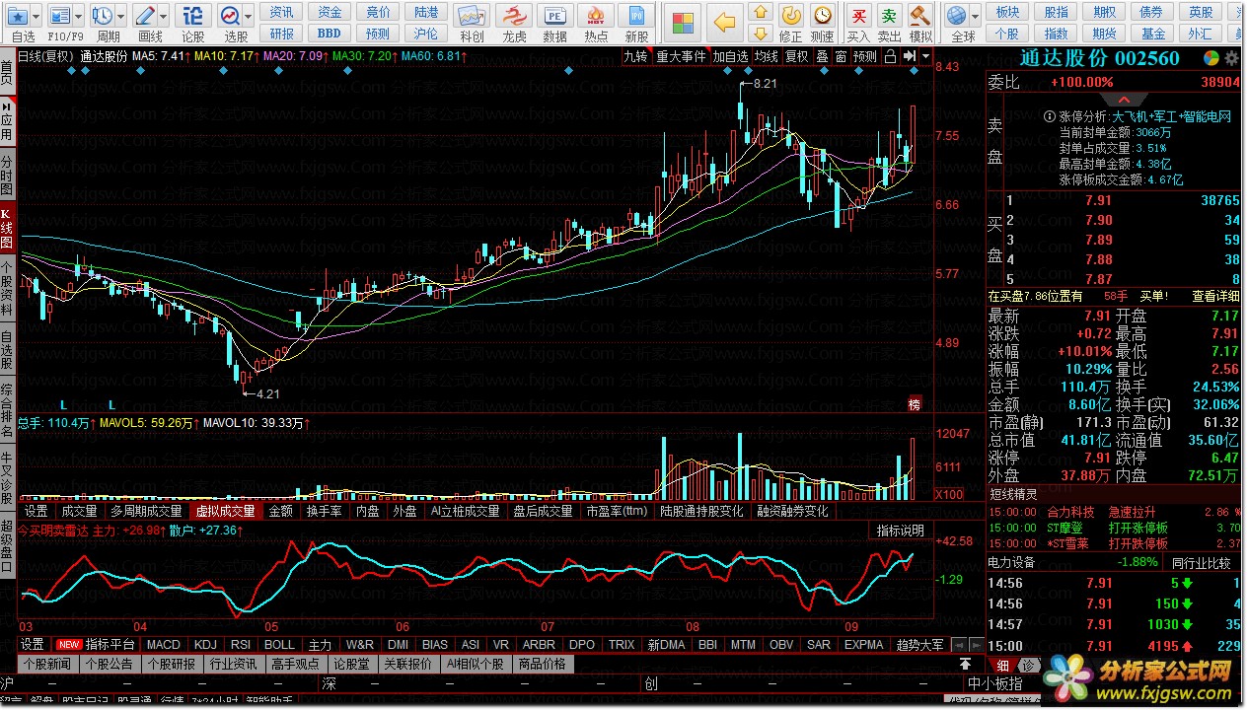Click the skip-to-end arrow in chart toolbar
Screen dimensions: 1248x710
pyautogui.click(x=910, y=57)
